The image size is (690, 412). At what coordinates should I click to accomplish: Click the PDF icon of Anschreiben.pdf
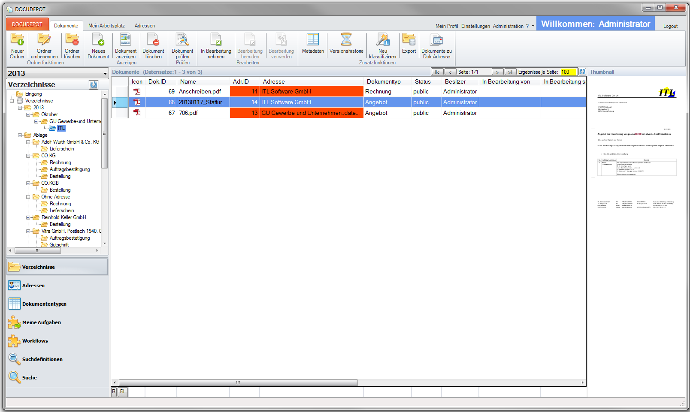pyautogui.click(x=137, y=91)
